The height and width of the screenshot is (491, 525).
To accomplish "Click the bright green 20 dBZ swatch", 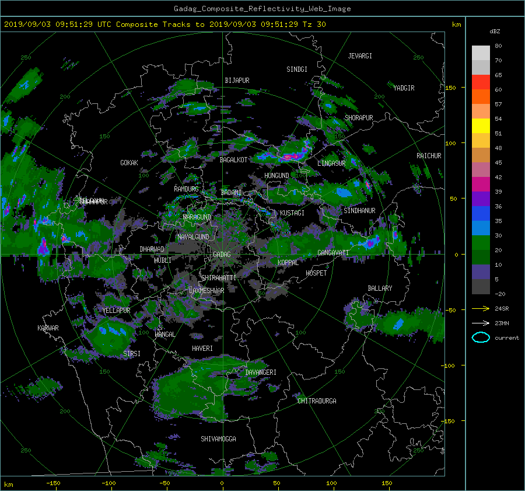I will pyautogui.click(x=481, y=243).
